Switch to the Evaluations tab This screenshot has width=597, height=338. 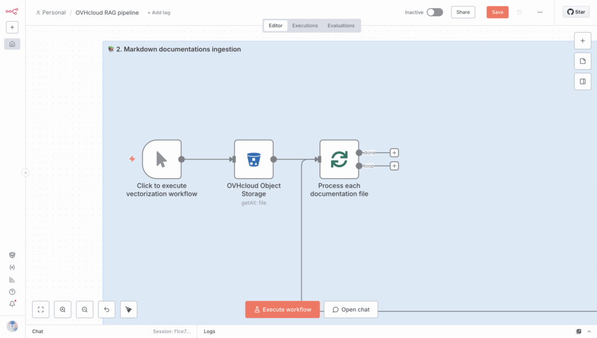click(341, 26)
